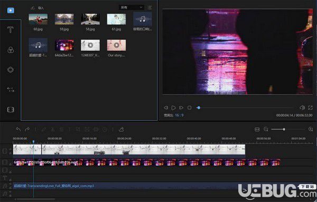This screenshot has height=202, width=317.
Task: Click the undo arrow above the timeline
Action: pyautogui.click(x=18, y=129)
